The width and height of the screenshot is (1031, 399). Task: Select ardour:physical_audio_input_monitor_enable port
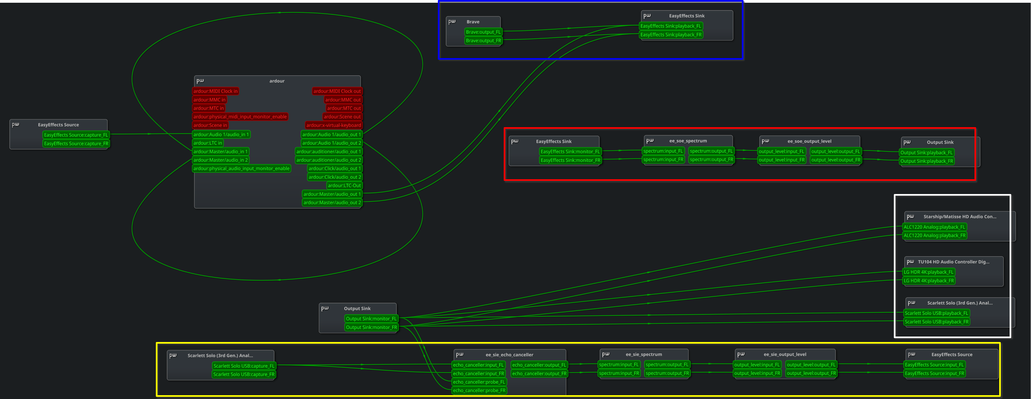[241, 169]
